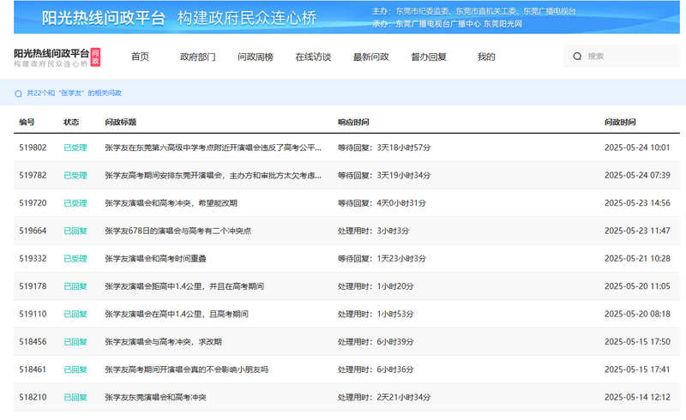This screenshot has width=686, height=420.
Task: Open the 我的 account menu item
Action: [x=486, y=57]
